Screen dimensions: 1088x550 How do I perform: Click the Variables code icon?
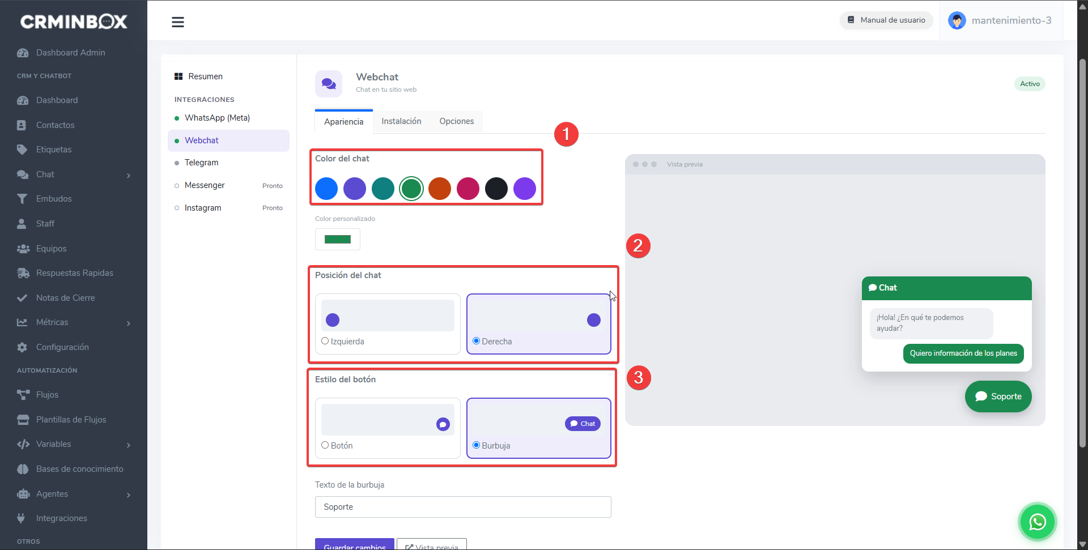[x=23, y=444]
